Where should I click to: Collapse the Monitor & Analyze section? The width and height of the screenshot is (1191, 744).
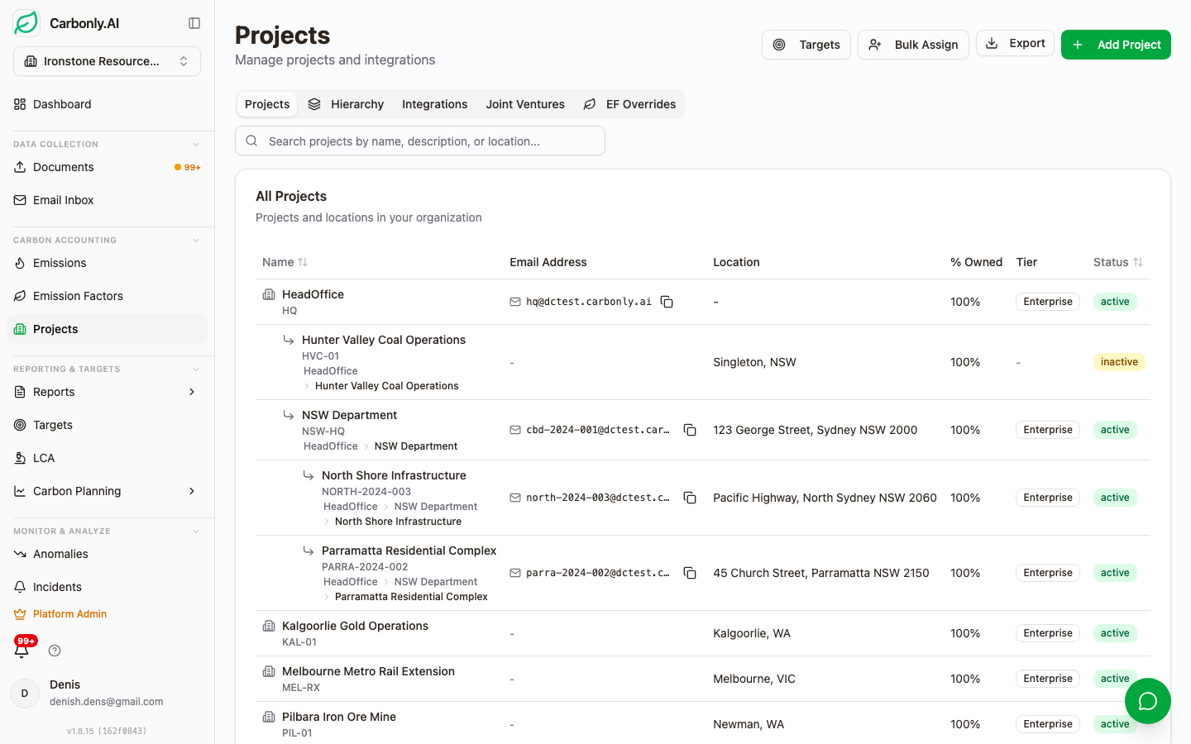coord(196,531)
